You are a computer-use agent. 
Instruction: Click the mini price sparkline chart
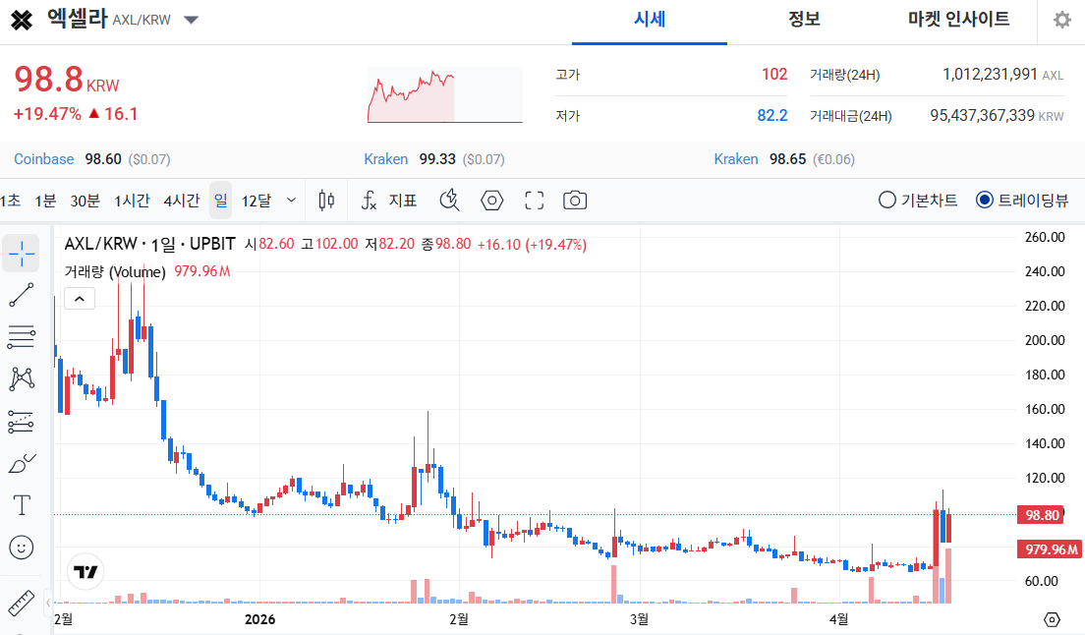[445, 95]
